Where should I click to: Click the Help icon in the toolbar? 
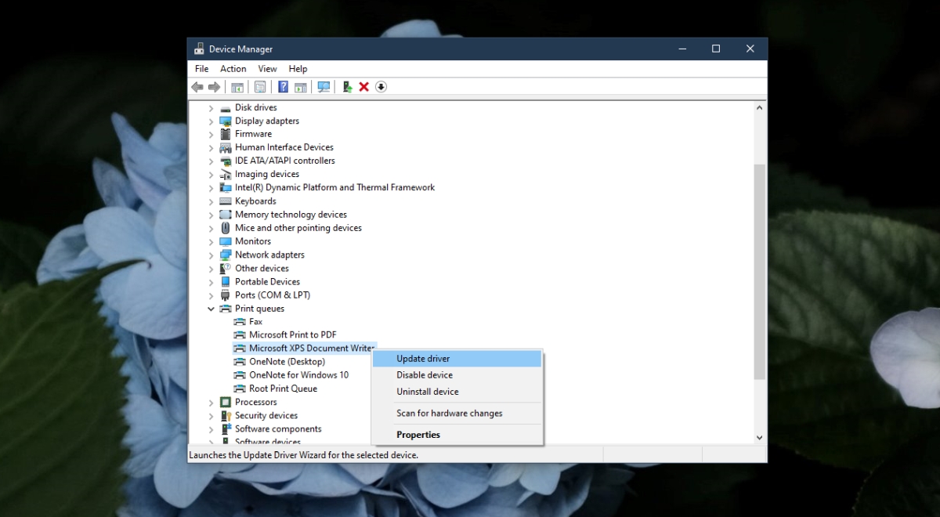[x=283, y=87]
